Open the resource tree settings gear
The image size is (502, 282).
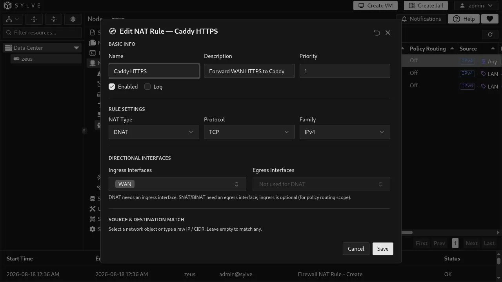pos(73,19)
